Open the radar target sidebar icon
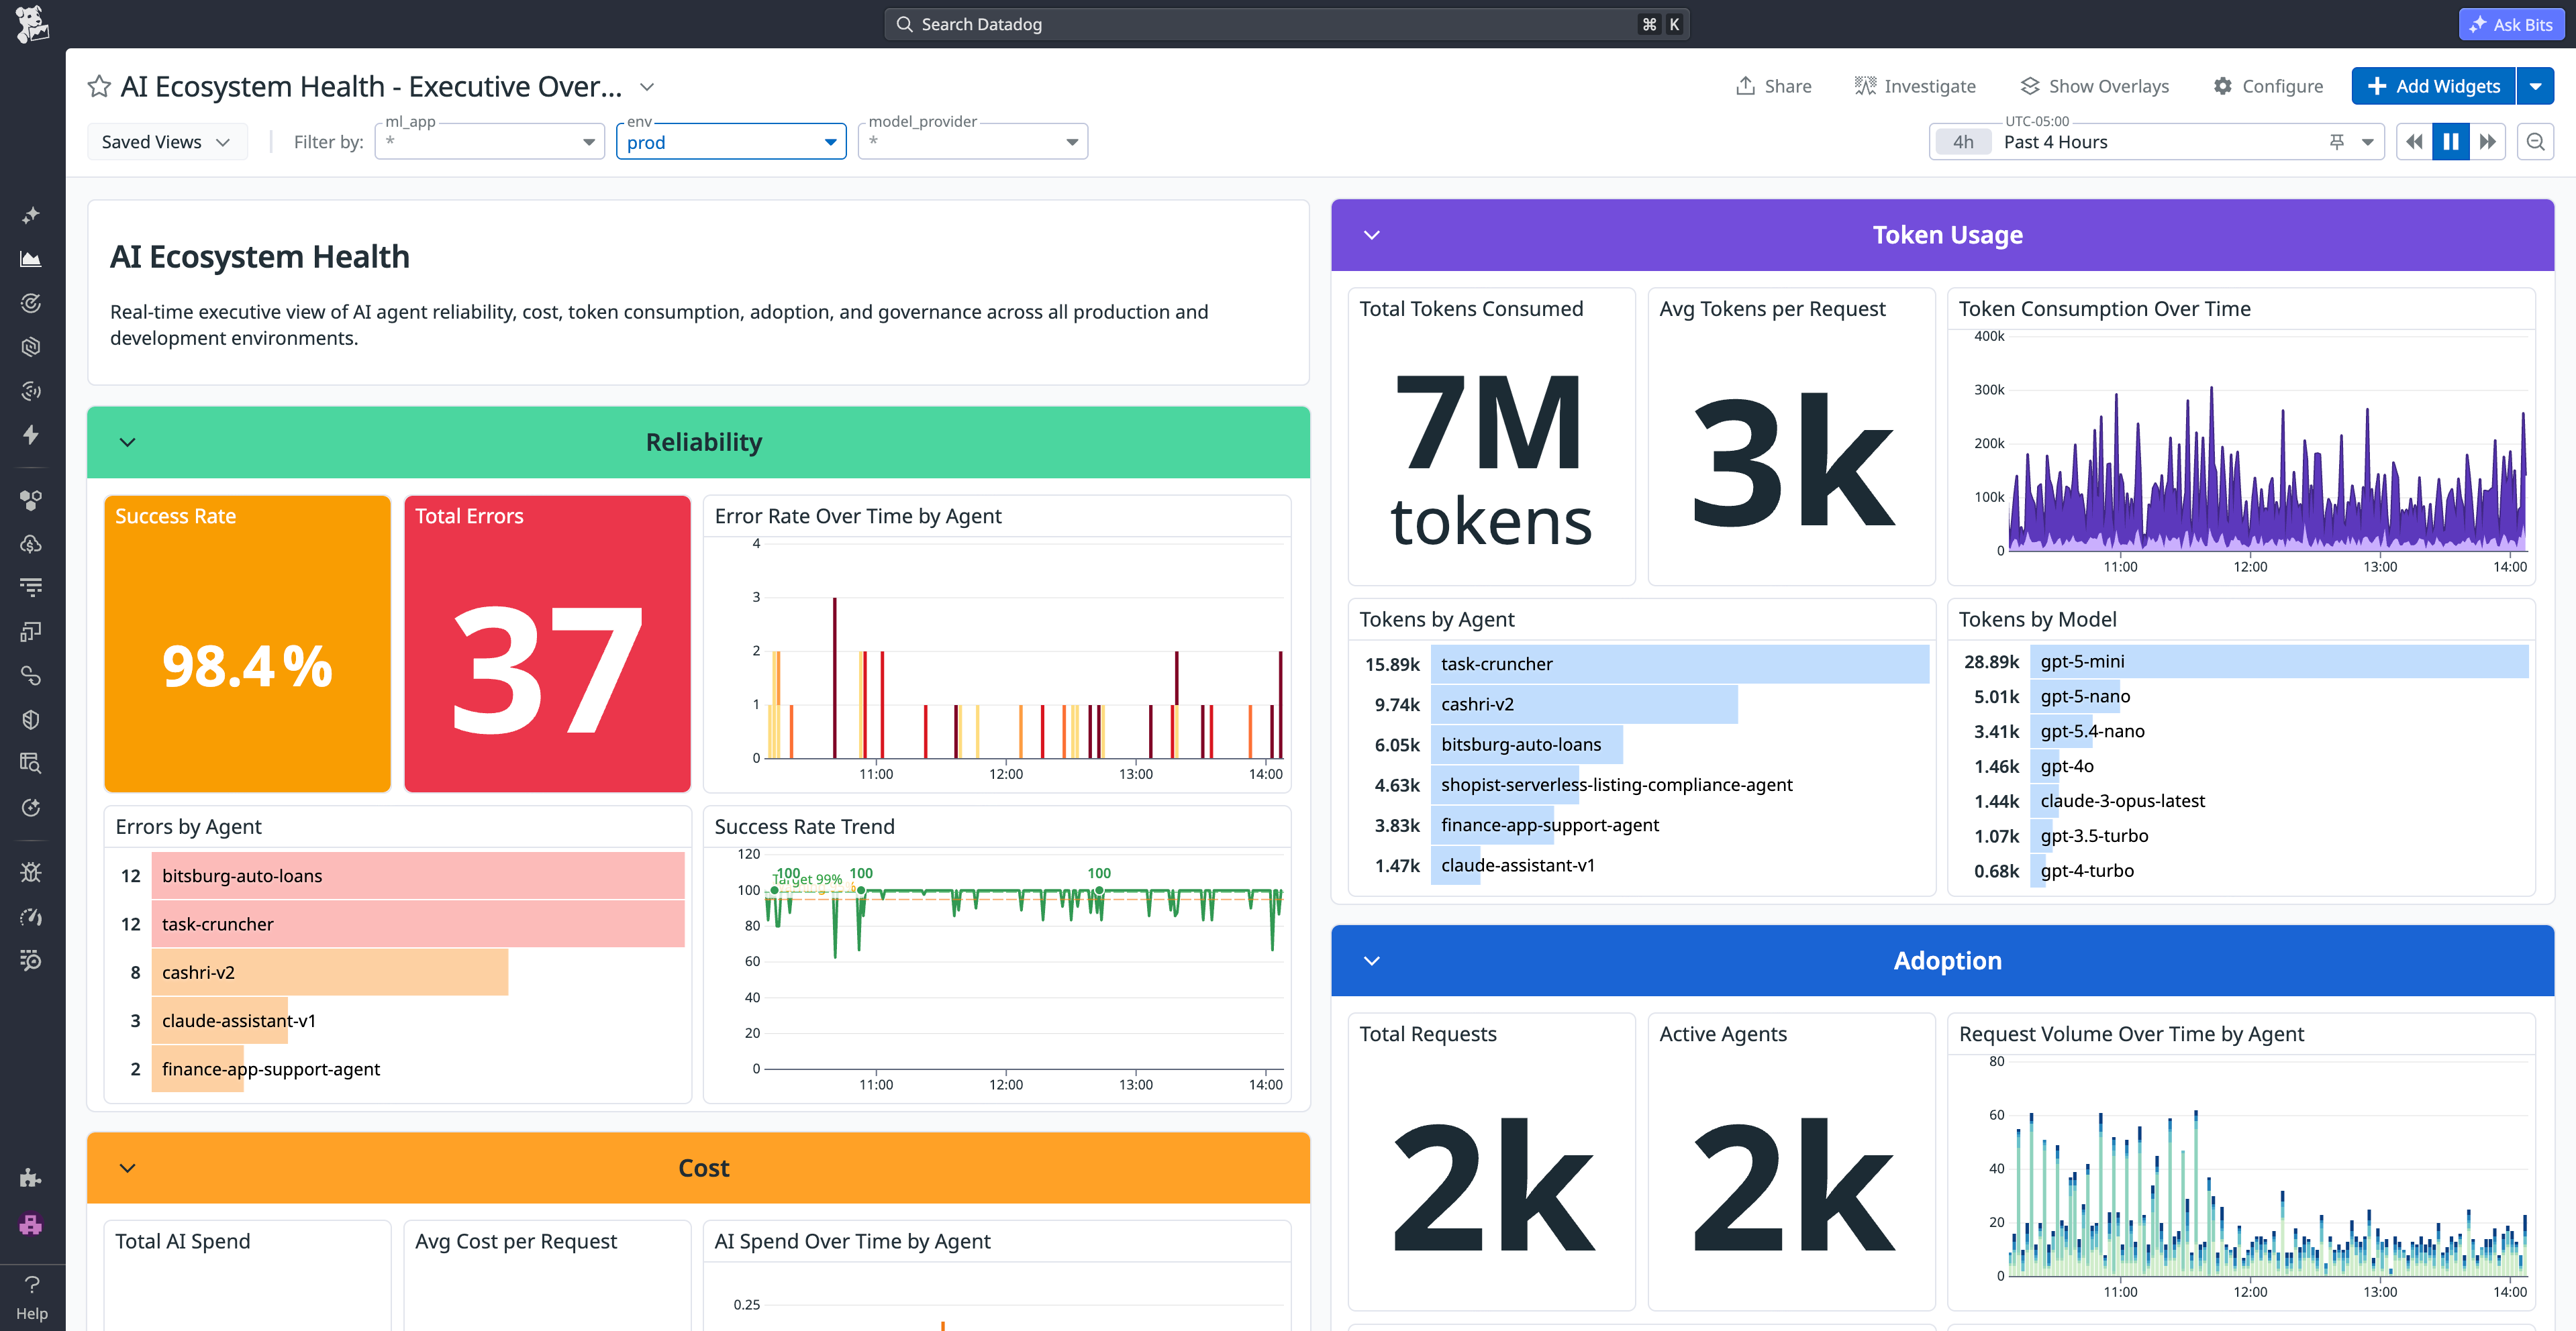 click(31, 303)
